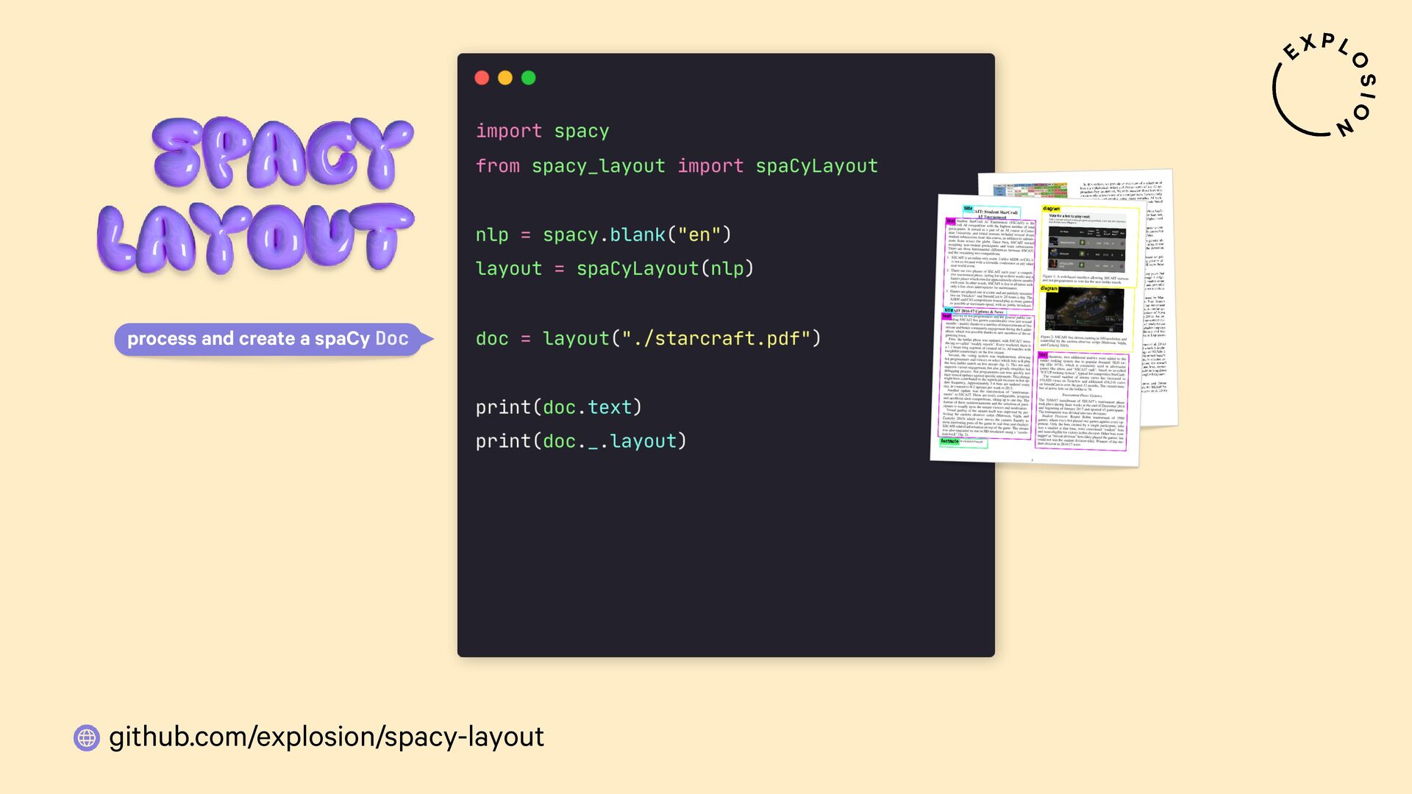Click the top yellow 'diagram' label tag

point(1052,210)
